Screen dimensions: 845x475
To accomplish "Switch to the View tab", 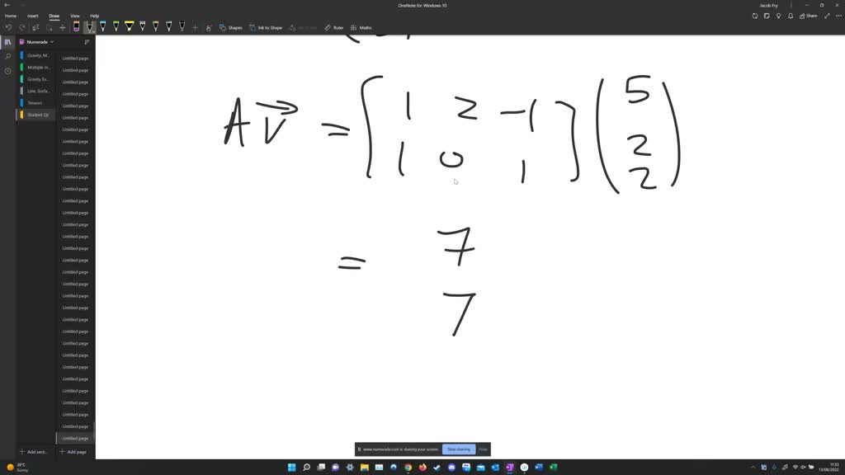I will pyautogui.click(x=74, y=15).
